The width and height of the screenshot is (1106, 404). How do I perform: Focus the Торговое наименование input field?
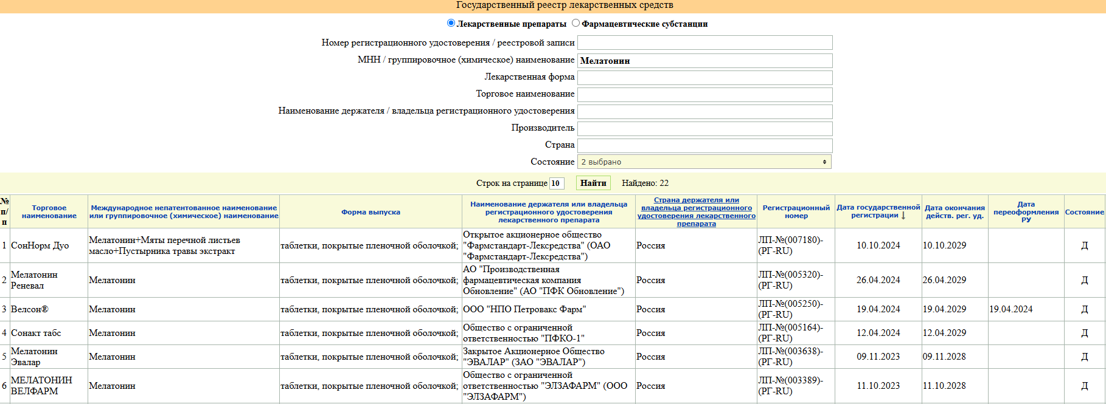[704, 94]
